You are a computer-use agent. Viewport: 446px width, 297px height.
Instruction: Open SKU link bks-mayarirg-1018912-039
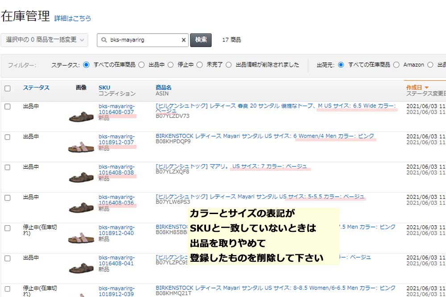[x=116, y=291]
